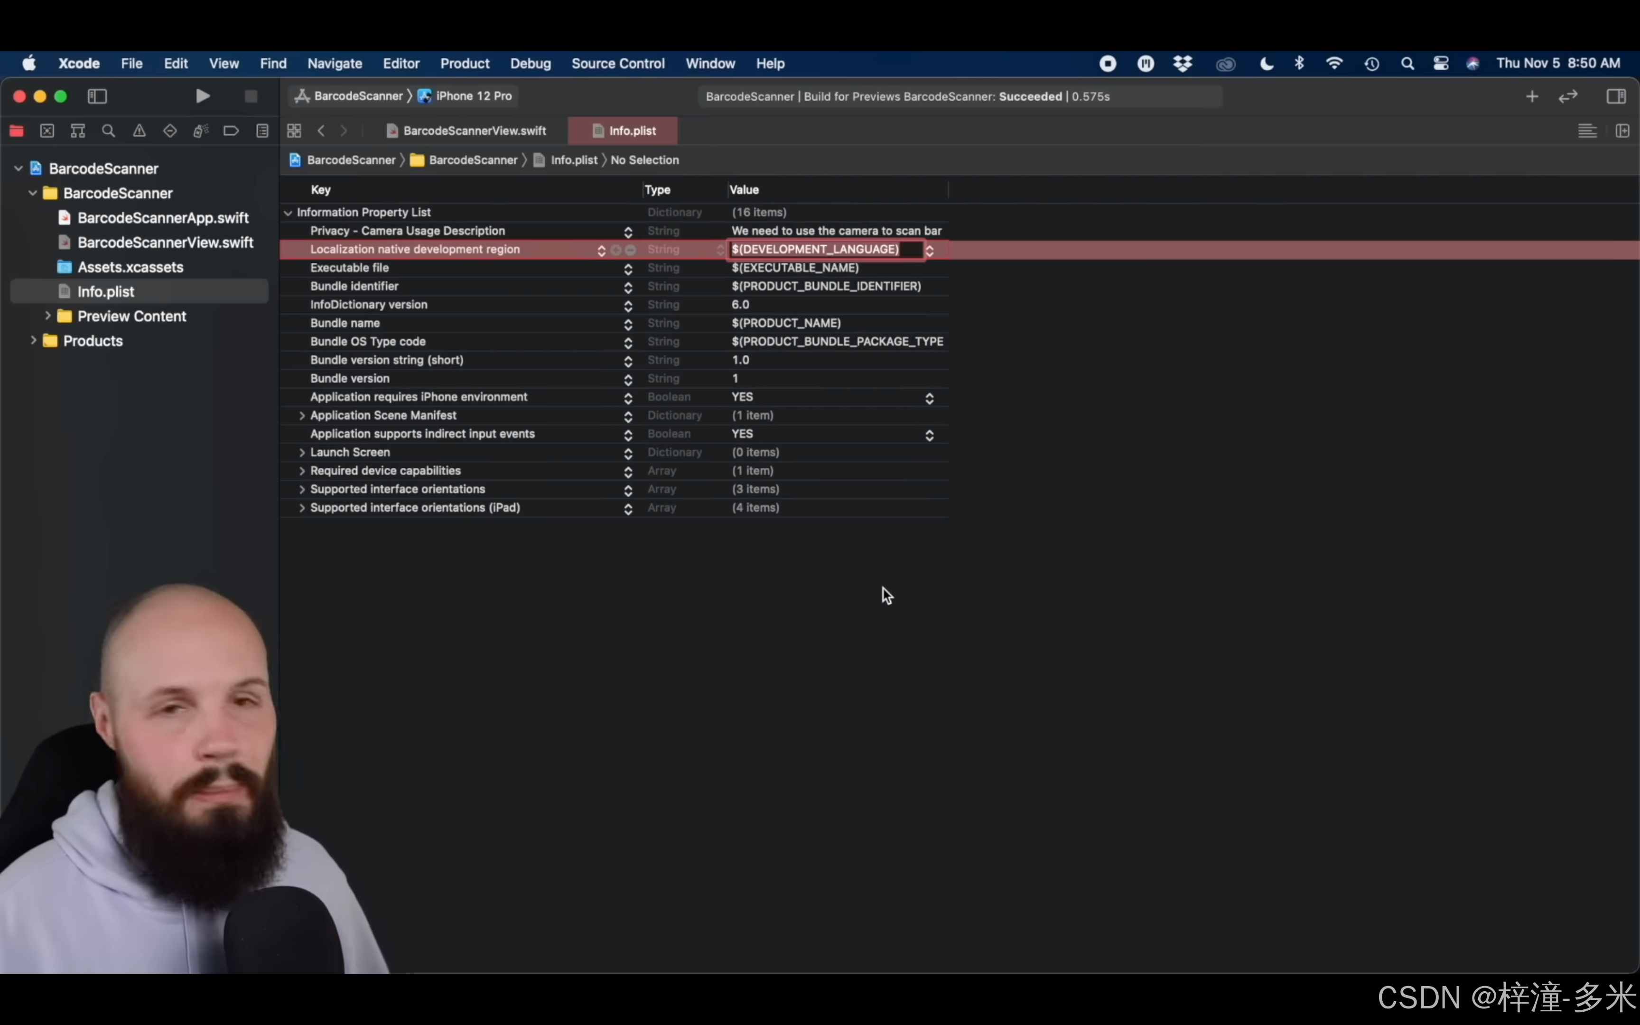Expand the Products folder

33,340
